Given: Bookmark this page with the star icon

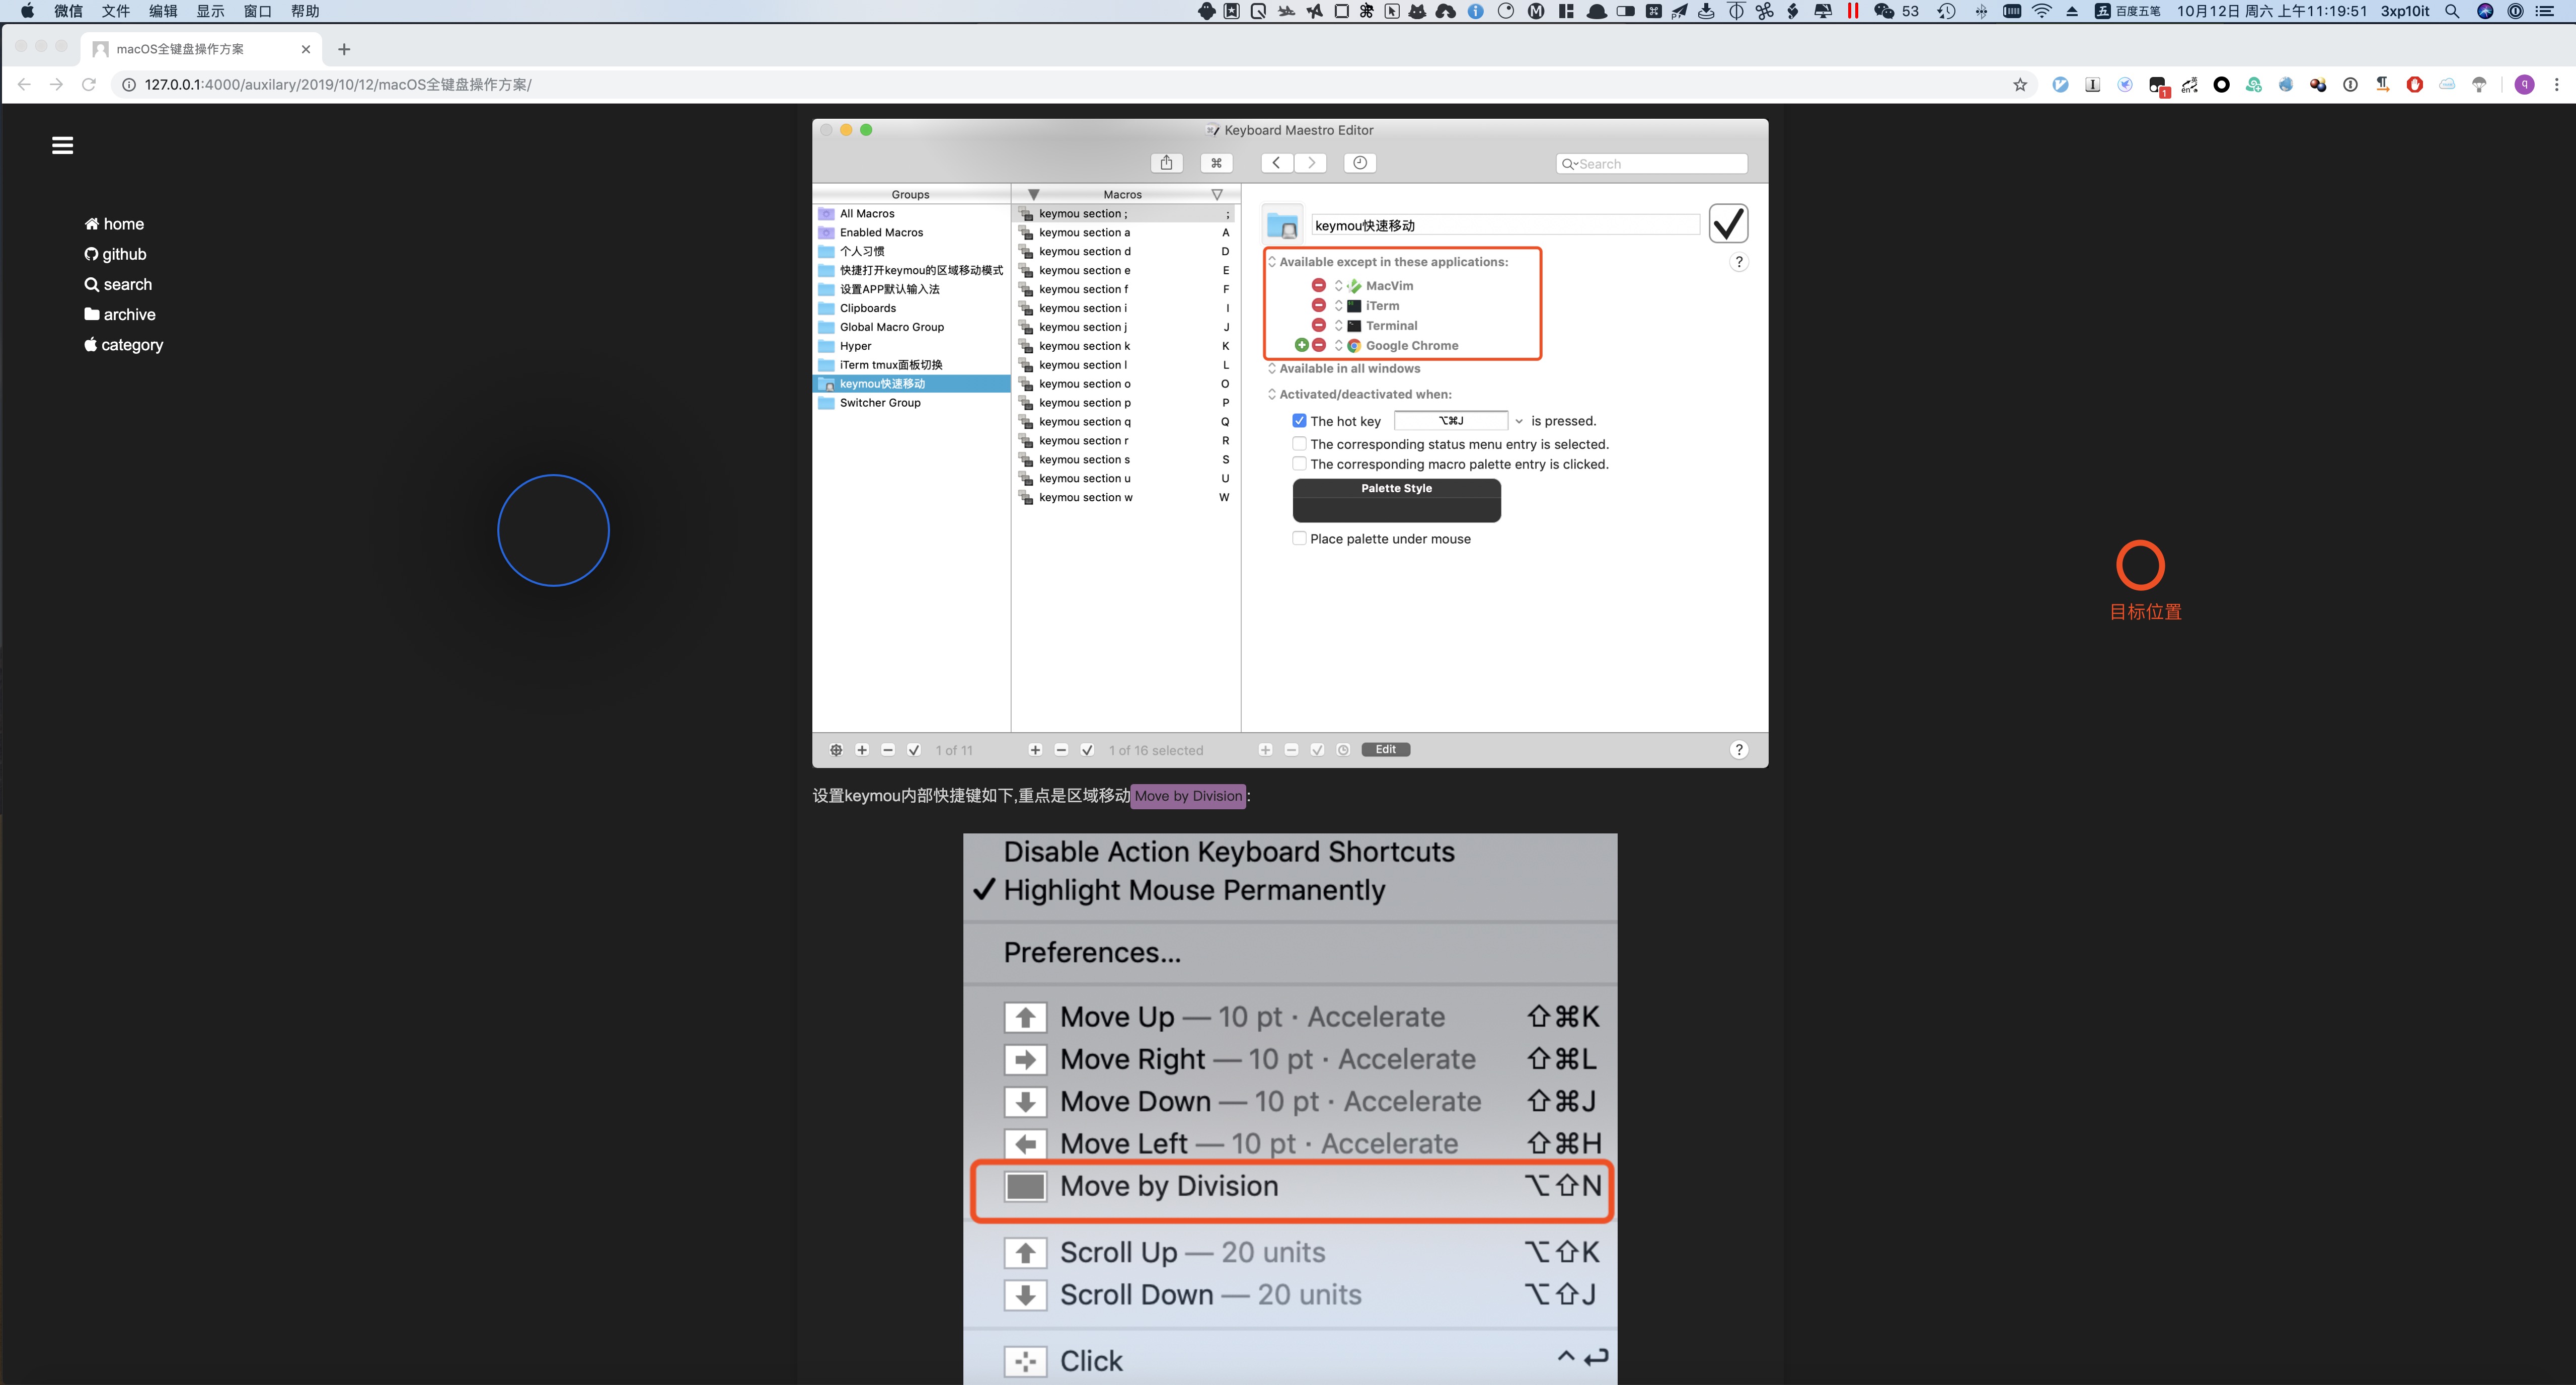Looking at the screenshot, I should point(2020,85).
